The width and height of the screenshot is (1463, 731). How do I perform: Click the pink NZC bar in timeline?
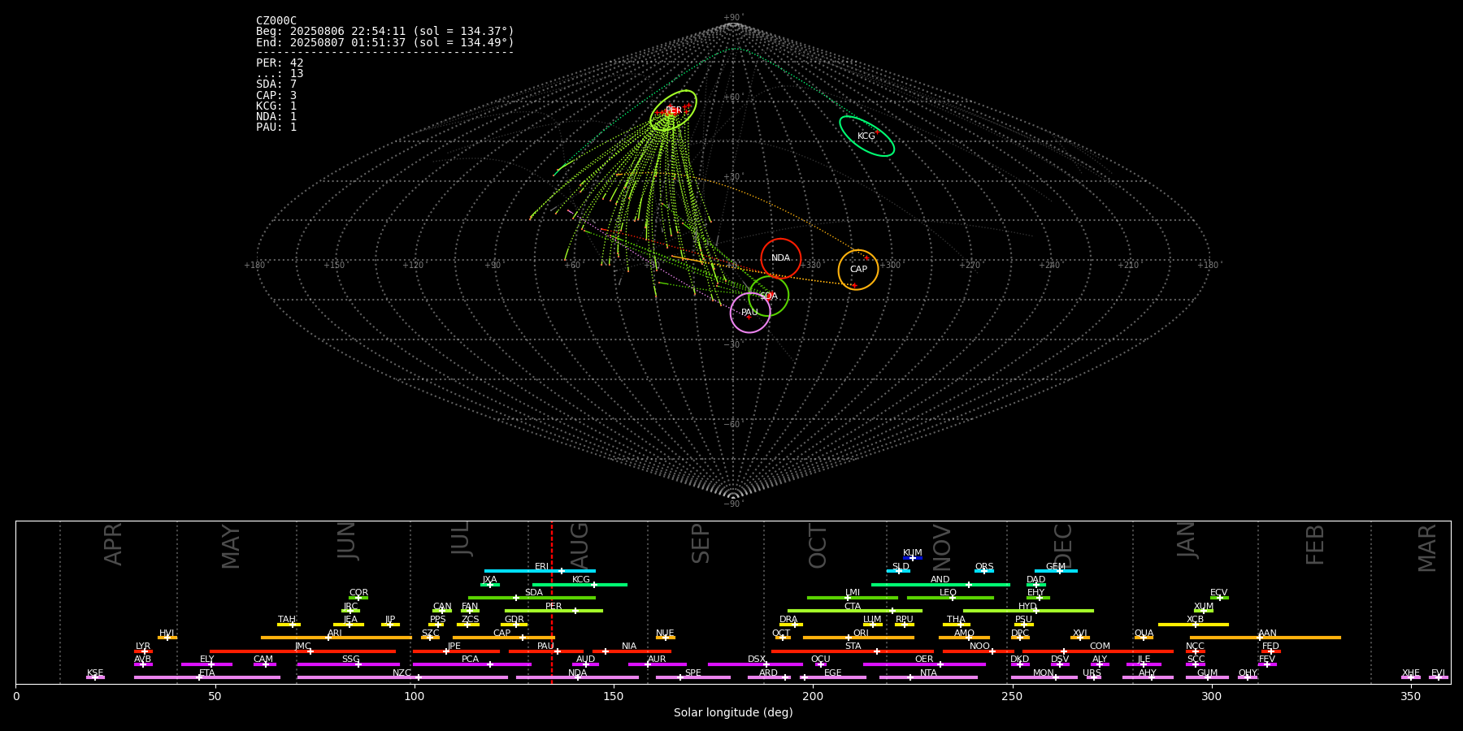(402, 677)
